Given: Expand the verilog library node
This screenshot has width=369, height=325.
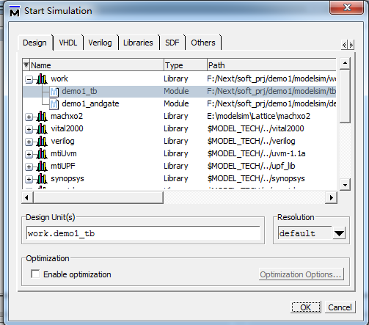Looking at the screenshot, I should tap(29, 142).
